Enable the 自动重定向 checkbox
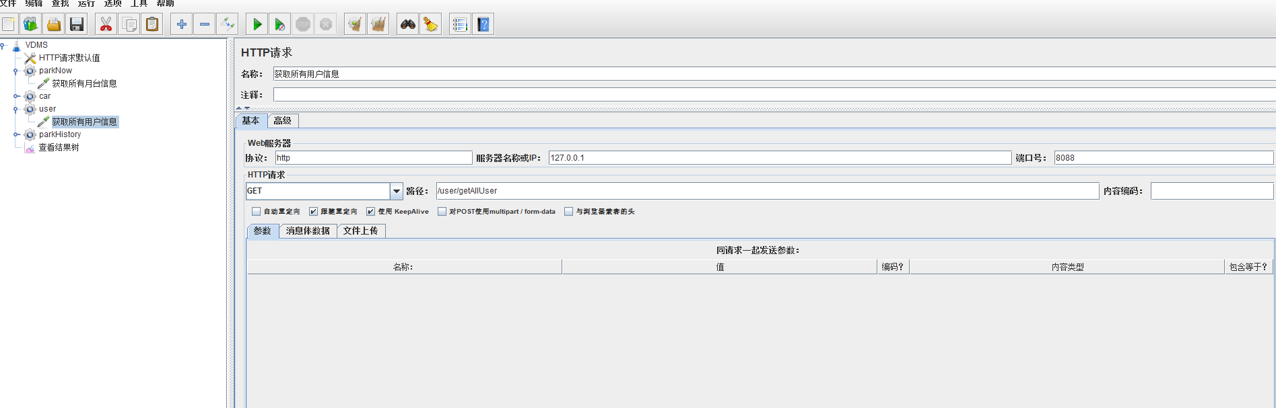Image resolution: width=1276 pixels, height=408 pixels. click(x=256, y=211)
